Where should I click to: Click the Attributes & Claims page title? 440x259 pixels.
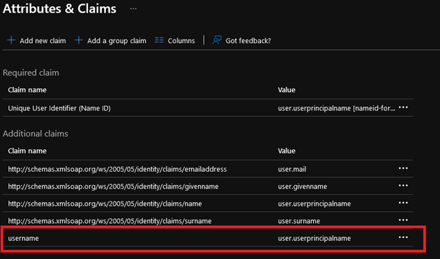[59, 8]
